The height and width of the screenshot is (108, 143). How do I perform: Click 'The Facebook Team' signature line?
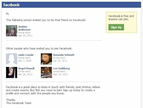[19, 103]
